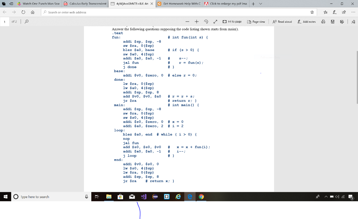
Task: Expand PDF to fit width
Action: [215, 21]
